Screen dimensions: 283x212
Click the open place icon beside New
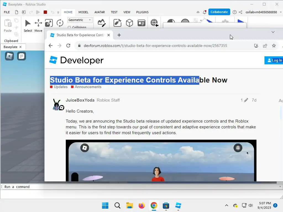[x=24, y=12]
